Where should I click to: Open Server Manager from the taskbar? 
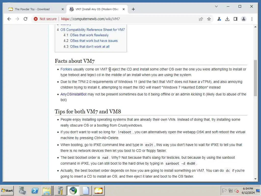tap(22, 191)
